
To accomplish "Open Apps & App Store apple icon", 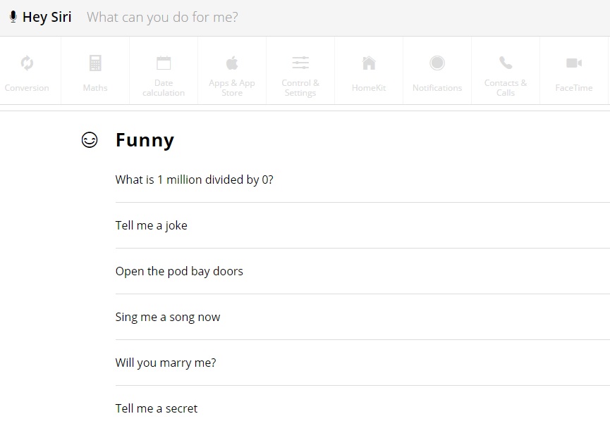I will [232, 63].
